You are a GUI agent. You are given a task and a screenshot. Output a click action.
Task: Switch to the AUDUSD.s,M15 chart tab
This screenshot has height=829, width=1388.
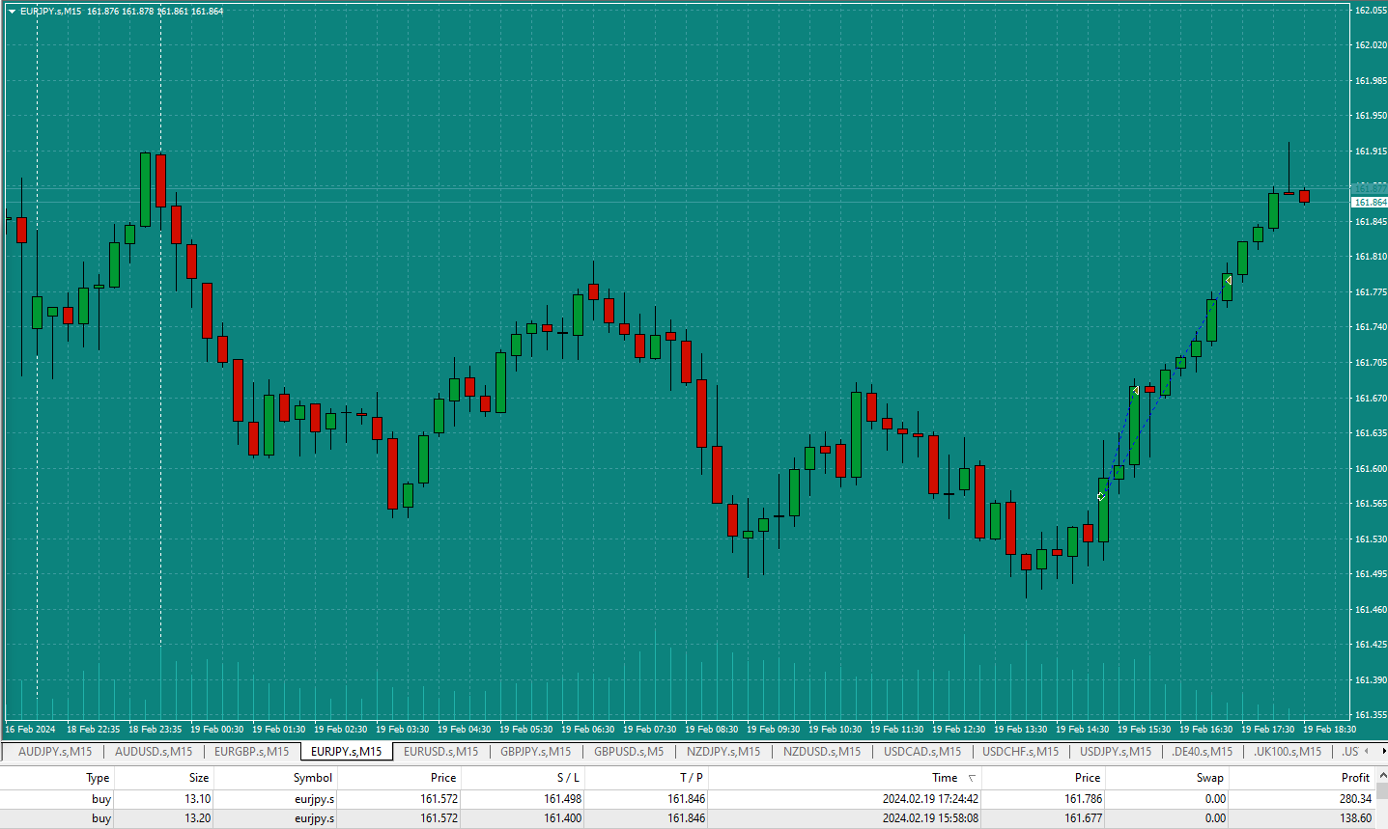tap(154, 752)
